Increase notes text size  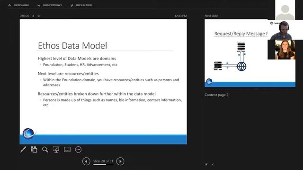coord(206,164)
